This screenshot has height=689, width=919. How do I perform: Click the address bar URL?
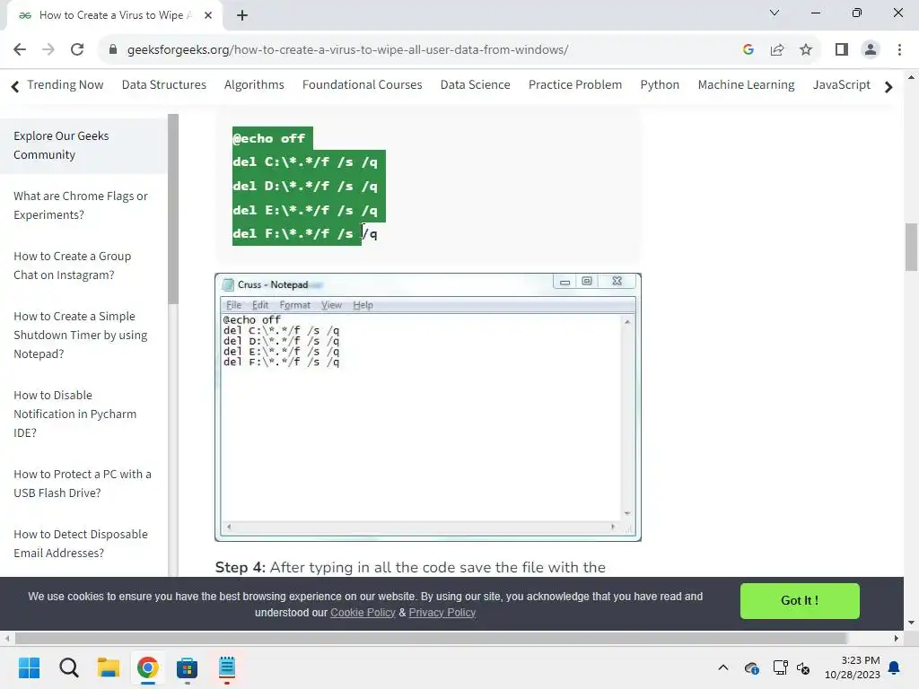pos(347,50)
